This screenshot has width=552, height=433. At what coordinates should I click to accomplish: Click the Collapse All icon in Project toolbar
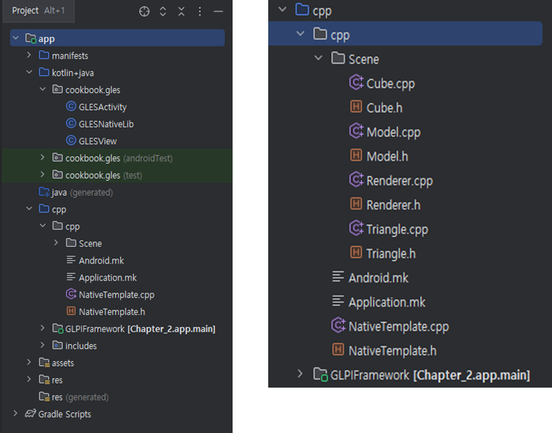[181, 12]
